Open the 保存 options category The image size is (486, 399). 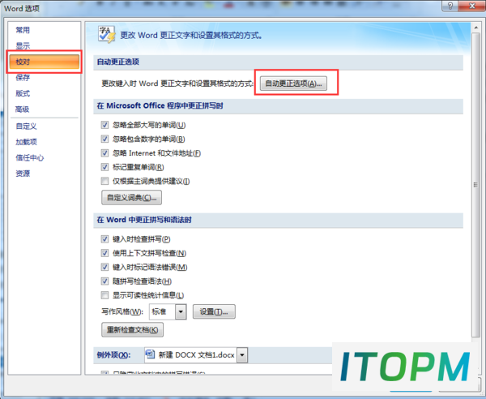(23, 78)
